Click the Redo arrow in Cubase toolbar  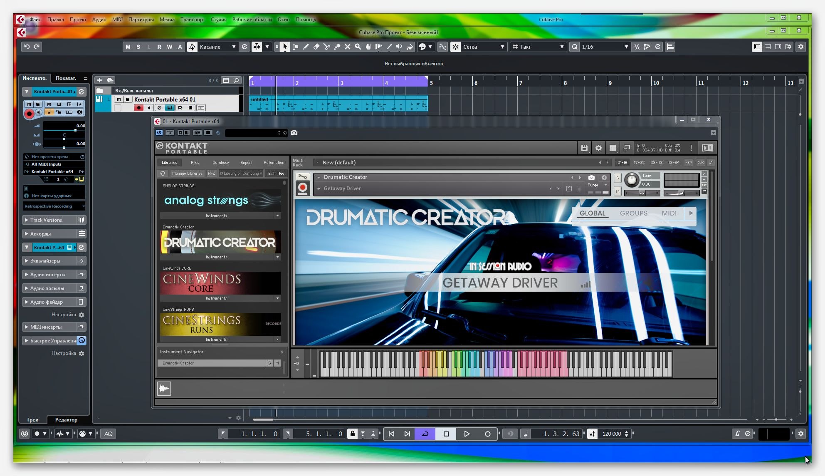pyautogui.click(x=37, y=47)
